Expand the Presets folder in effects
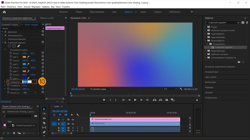 click(205, 27)
